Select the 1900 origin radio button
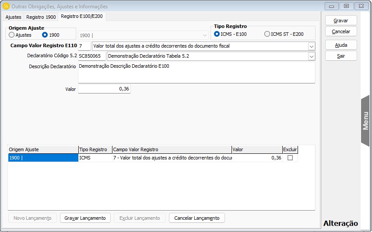Screen dimensions: 372x232 (45, 35)
